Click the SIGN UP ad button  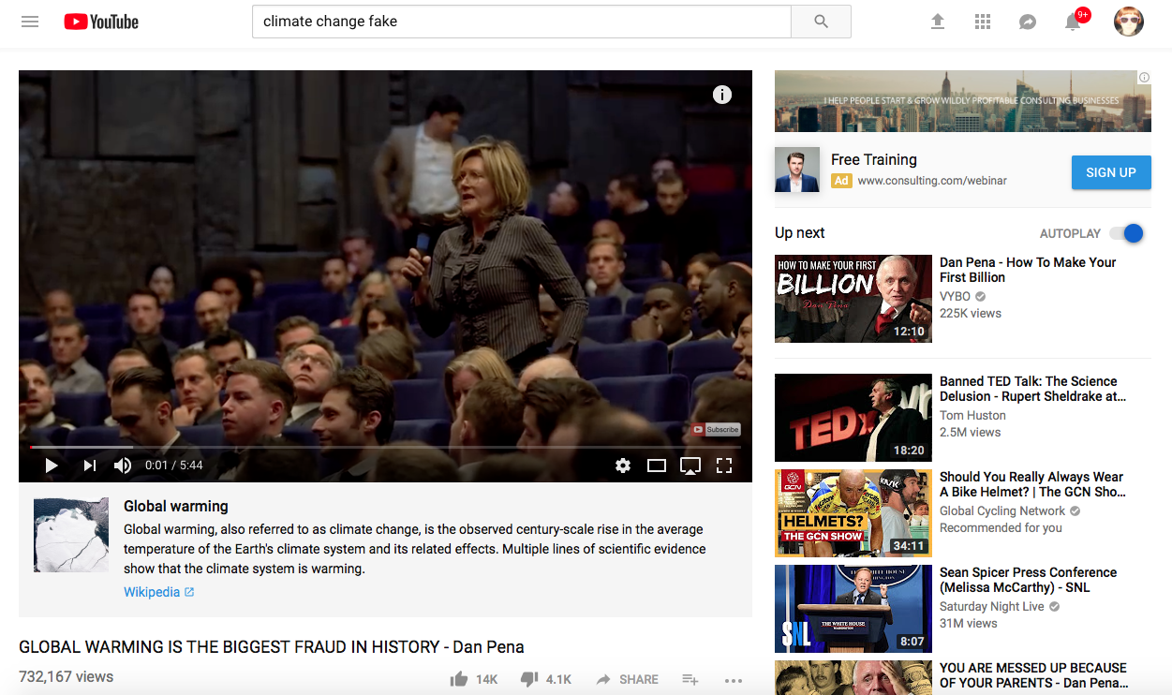[1111, 172]
